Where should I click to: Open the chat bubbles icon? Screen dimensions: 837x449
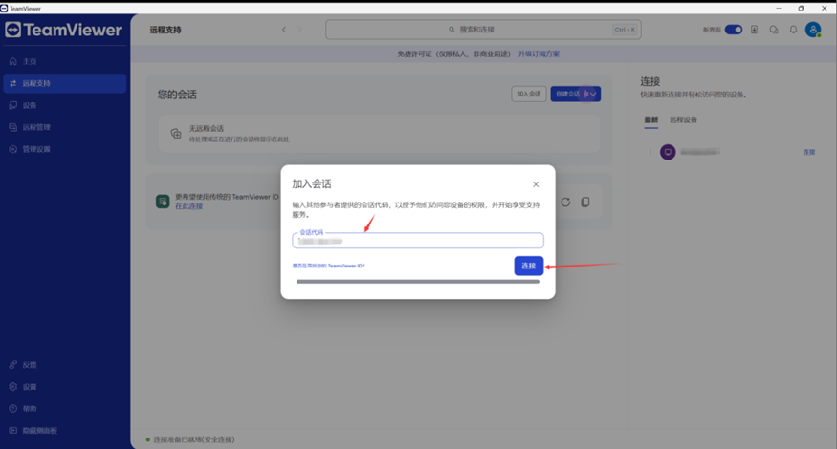(x=774, y=30)
